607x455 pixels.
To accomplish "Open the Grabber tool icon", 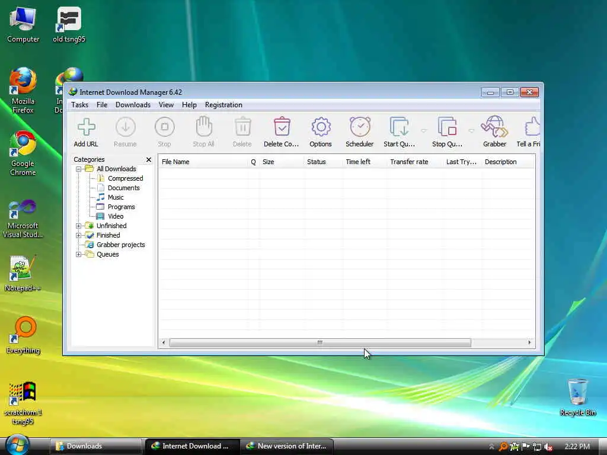I will (x=494, y=127).
